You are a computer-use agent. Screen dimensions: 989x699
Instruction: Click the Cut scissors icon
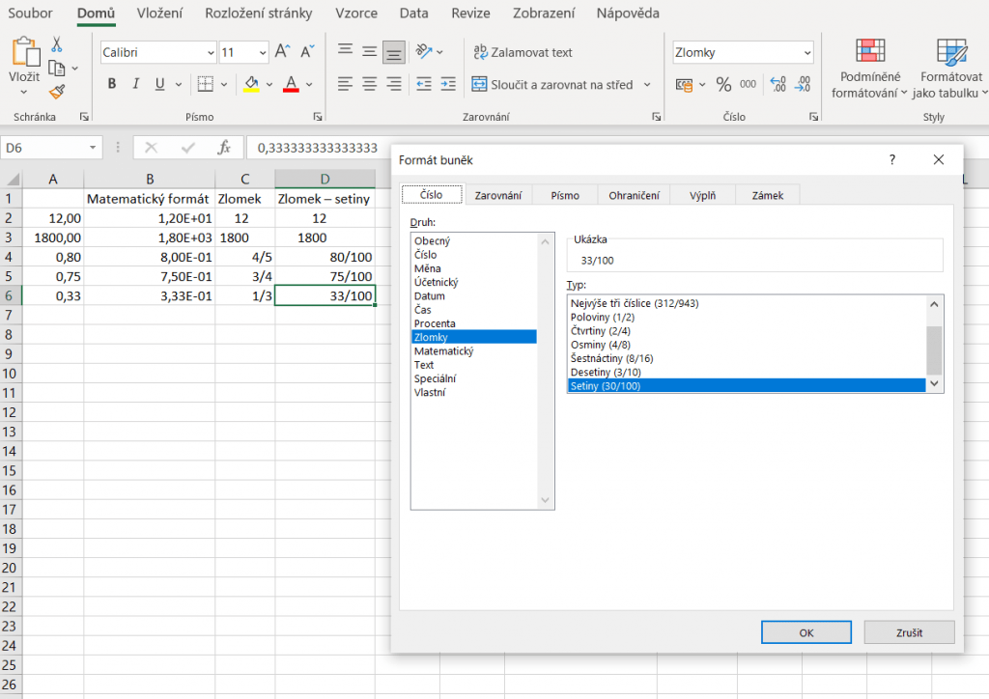pyautogui.click(x=56, y=44)
